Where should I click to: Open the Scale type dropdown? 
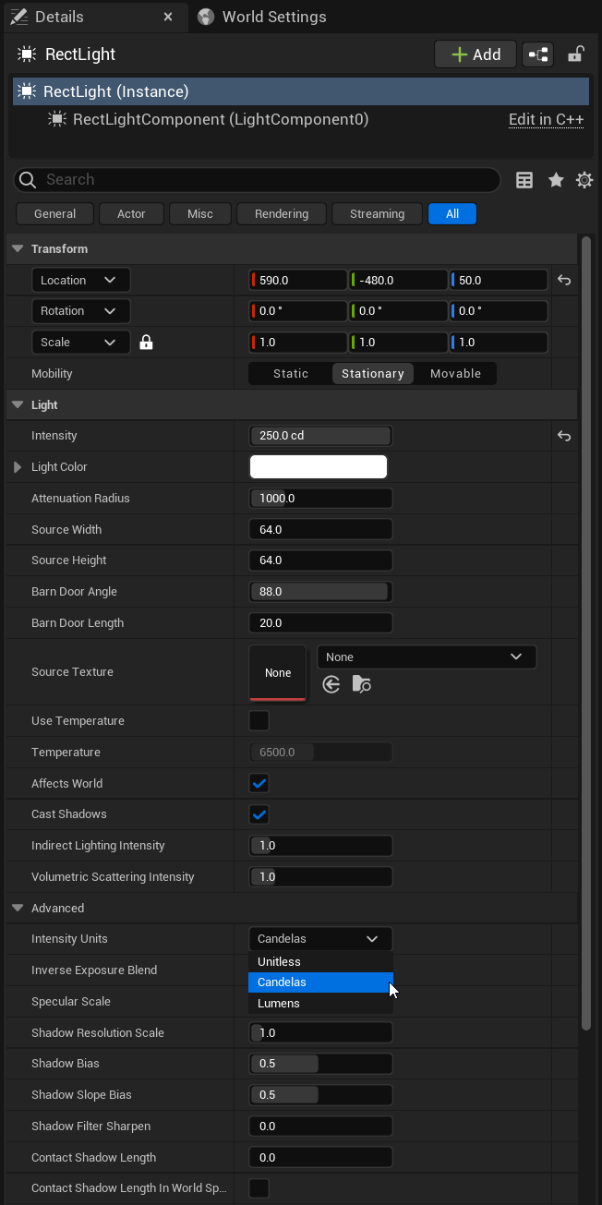pos(81,343)
